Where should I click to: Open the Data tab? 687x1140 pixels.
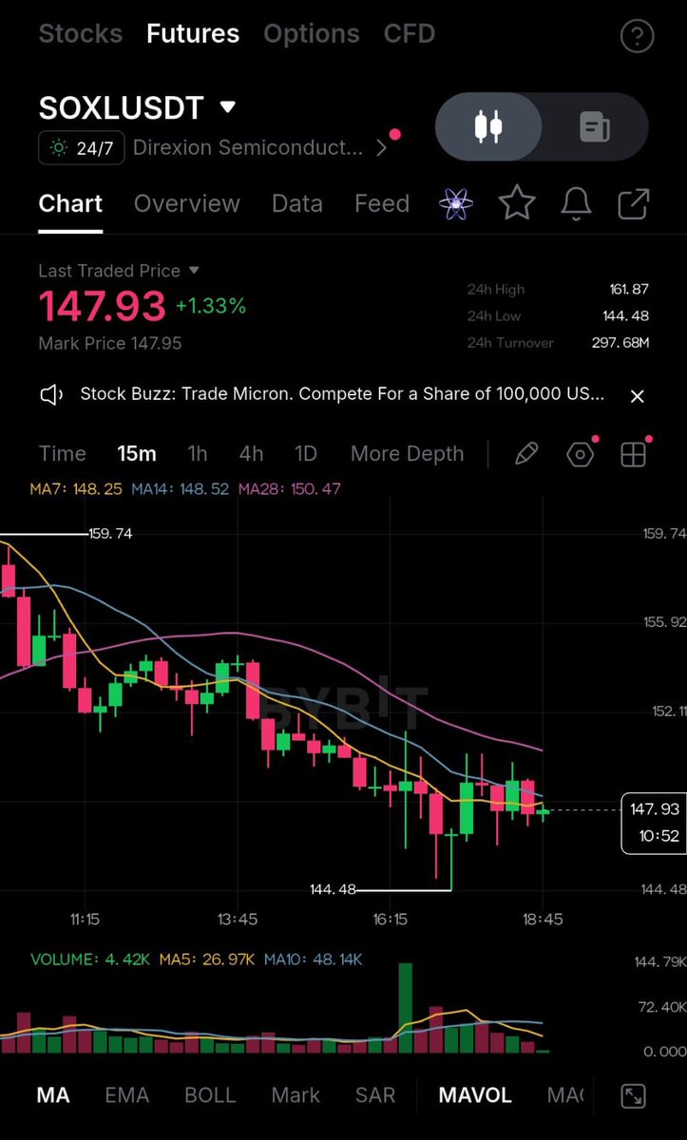tap(297, 203)
